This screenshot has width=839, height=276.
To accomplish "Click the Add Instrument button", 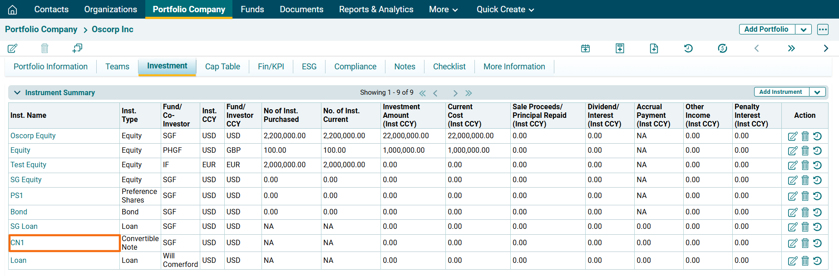I will click(x=780, y=92).
